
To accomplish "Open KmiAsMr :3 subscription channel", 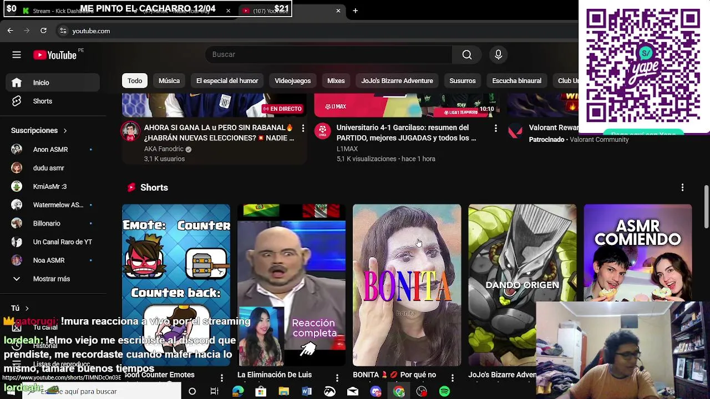I will [x=53, y=187].
